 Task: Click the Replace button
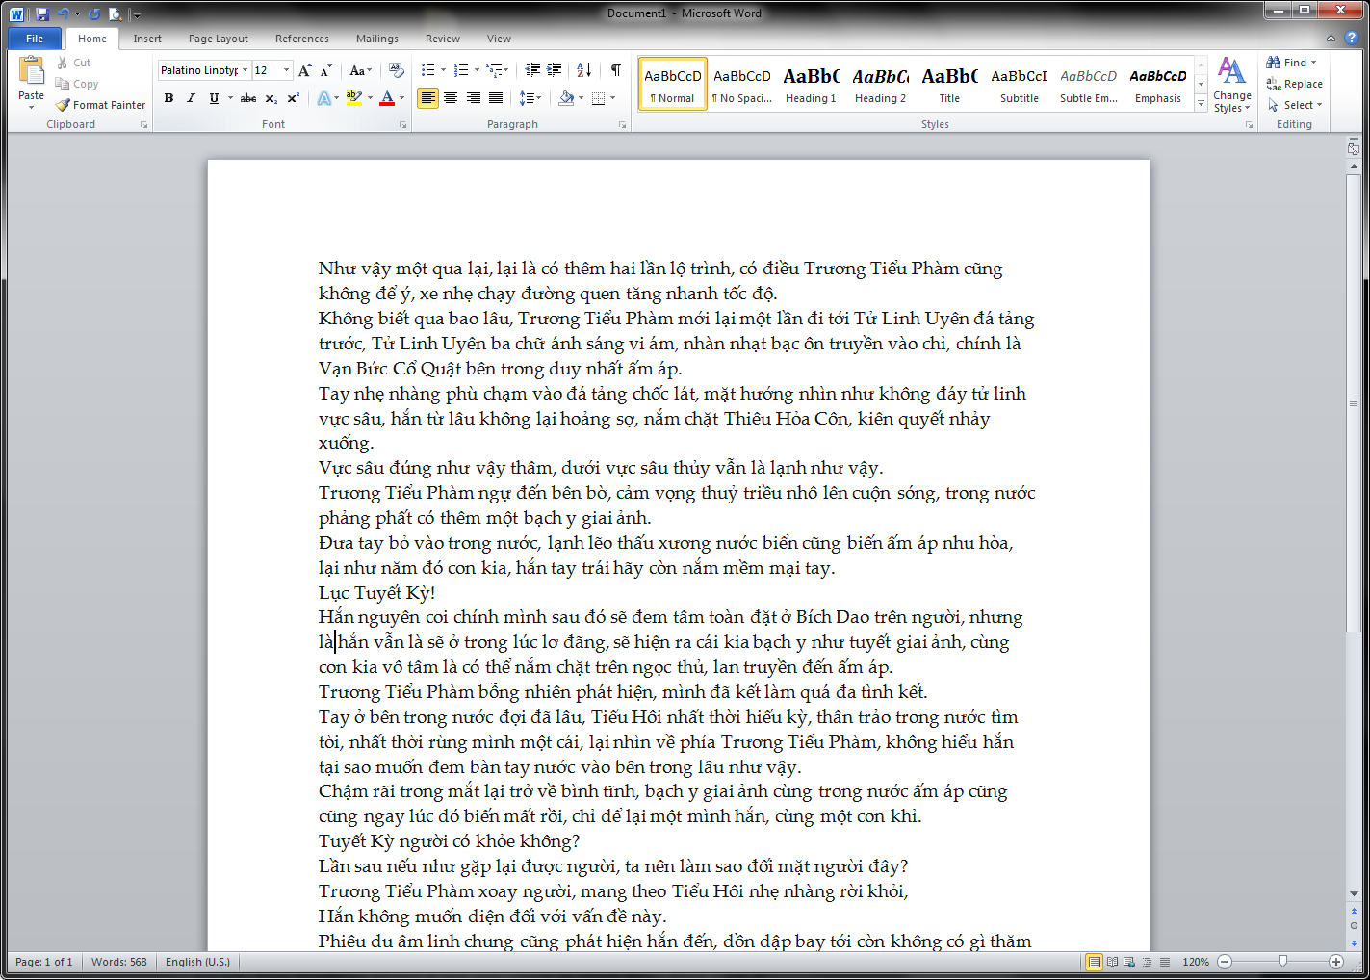[x=1295, y=84]
